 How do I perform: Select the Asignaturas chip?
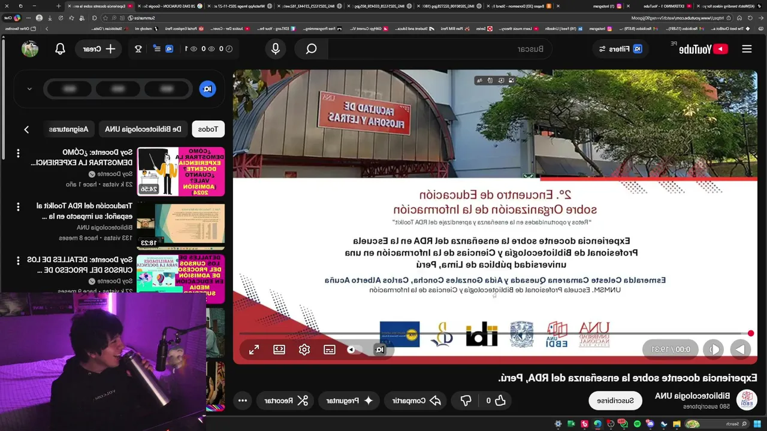point(69,129)
